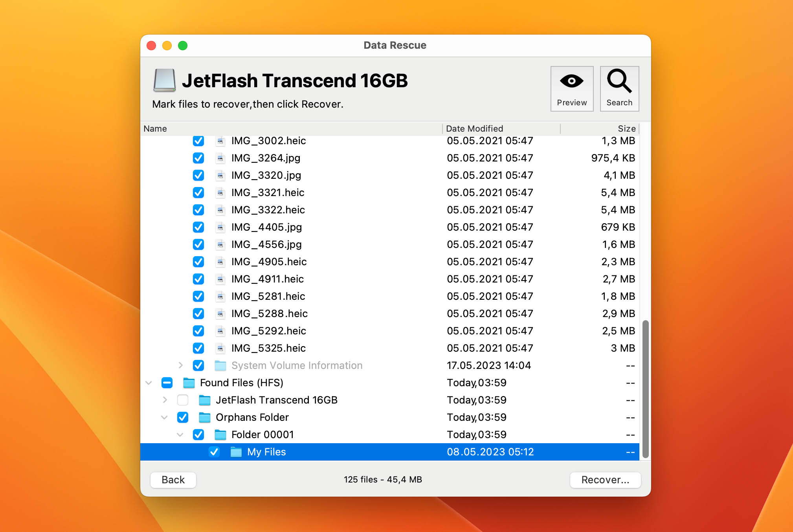
Task: Click file icon of IMG_4905.heic
Action: (x=220, y=262)
